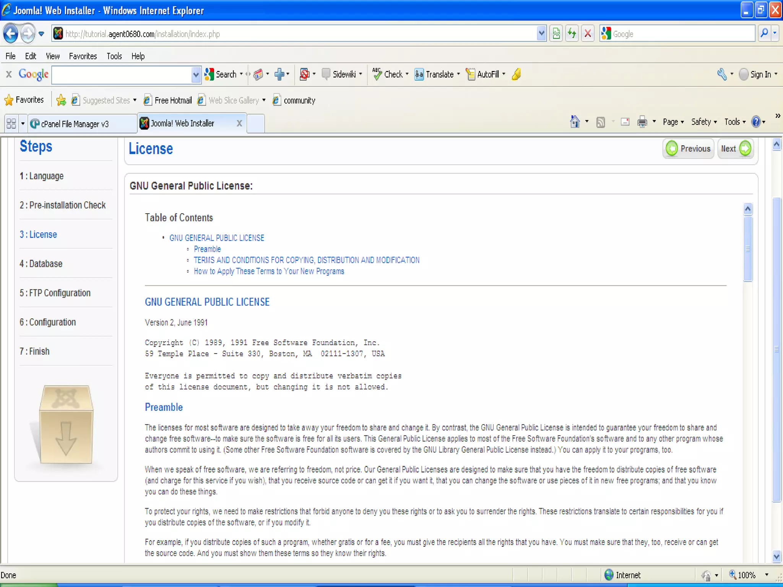The width and height of the screenshot is (783, 587).
Task: Click the Add to Favorites star icon
Action: click(x=61, y=100)
